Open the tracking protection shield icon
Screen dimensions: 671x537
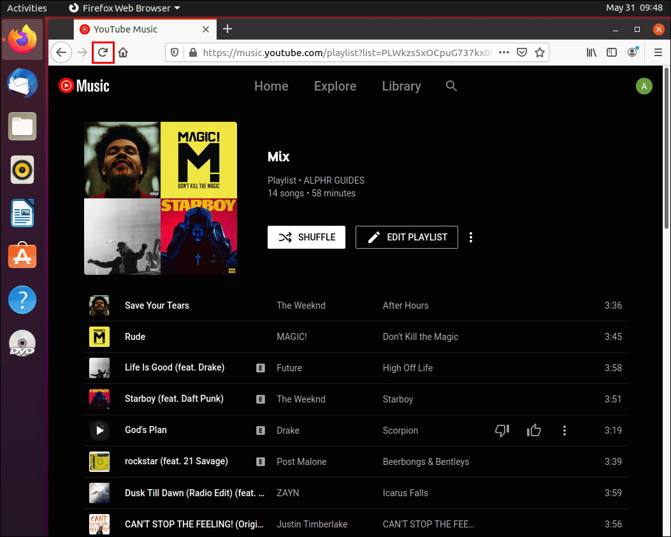tap(174, 52)
